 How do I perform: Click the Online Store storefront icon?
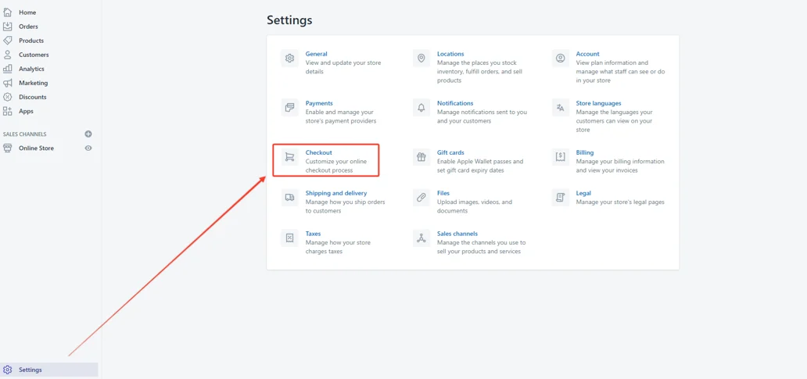tap(7, 148)
